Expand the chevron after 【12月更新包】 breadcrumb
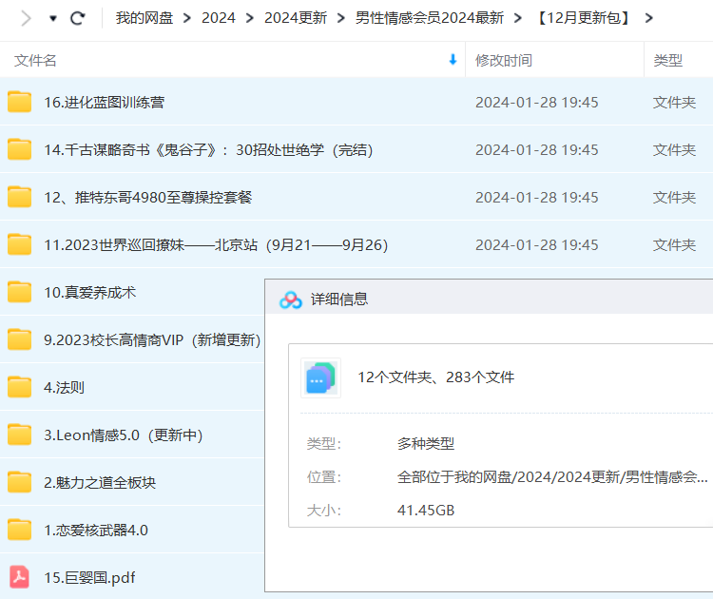The width and height of the screenshot is (713, 599). click(649, 18)
